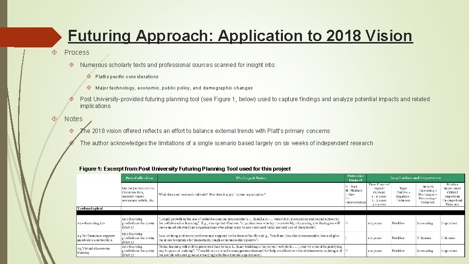469x264 pixels.
Task: Select the "Potential Impact" column header
Action: pos(355,178)
